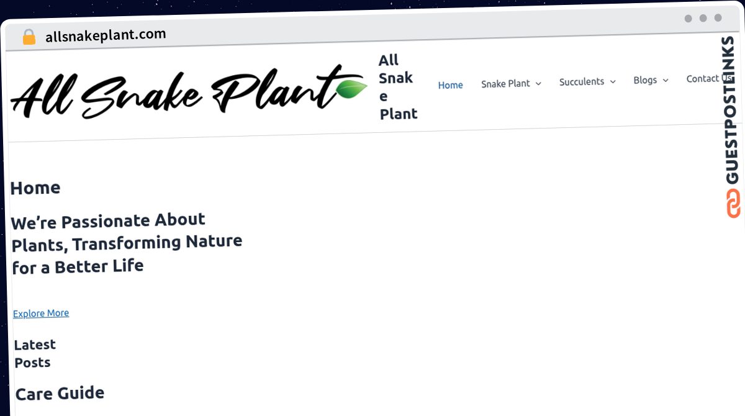Expand the Blogs dropdown chevron
Image resolution: width=745 pixels, height=416 pixels.
tap(666, 80)
